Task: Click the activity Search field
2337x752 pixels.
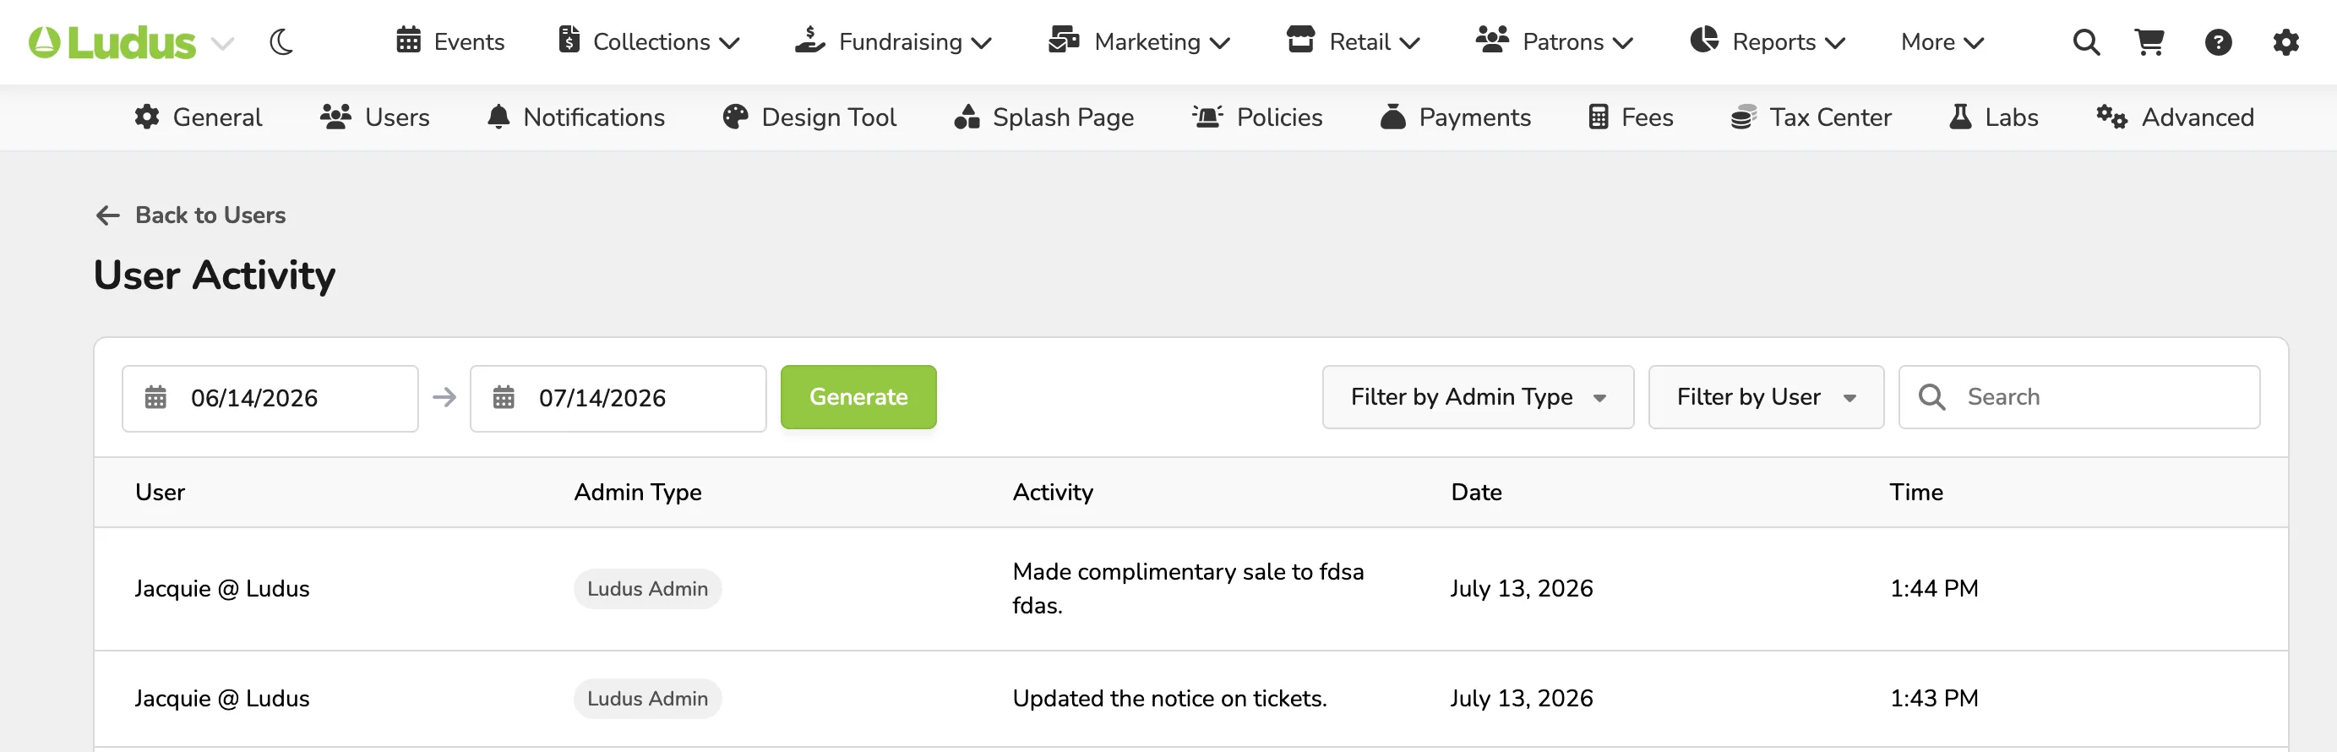Action: 2078,397
